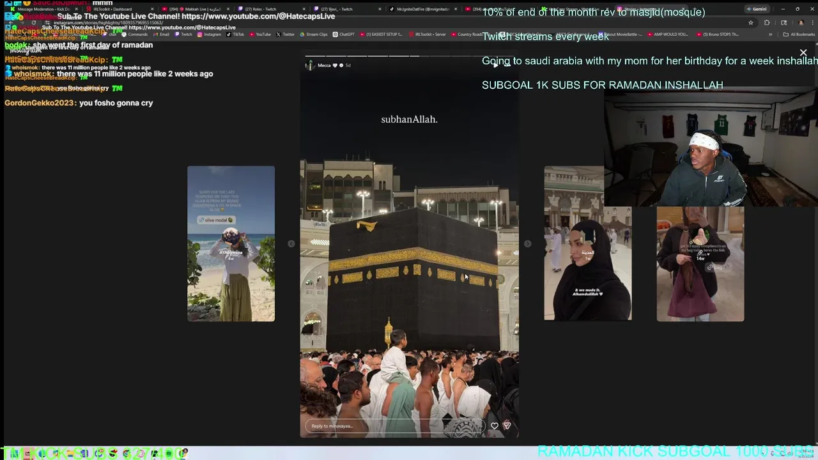Switch to Roles - Twitch tab
818x460 pixels.
271,9
